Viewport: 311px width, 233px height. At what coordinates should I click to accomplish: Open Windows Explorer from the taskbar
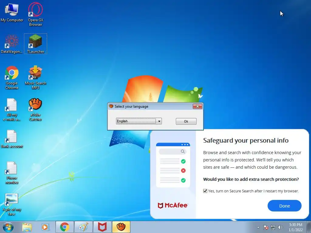27,227
